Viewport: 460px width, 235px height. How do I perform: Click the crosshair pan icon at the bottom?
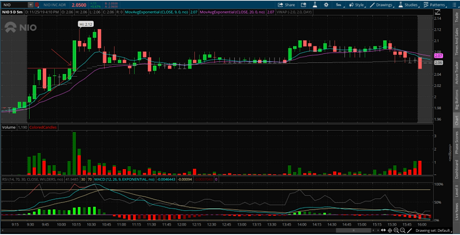coord(390,230)
